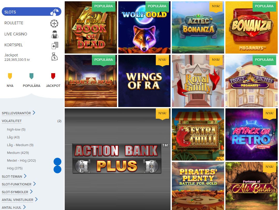Open Fortunes of Ali Baba game

pyautogui.click(x=251, y=186)
